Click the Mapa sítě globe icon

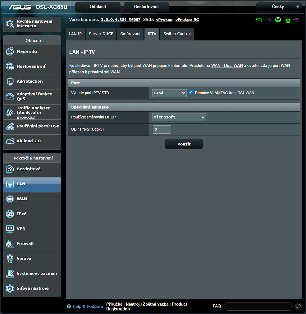10,52
